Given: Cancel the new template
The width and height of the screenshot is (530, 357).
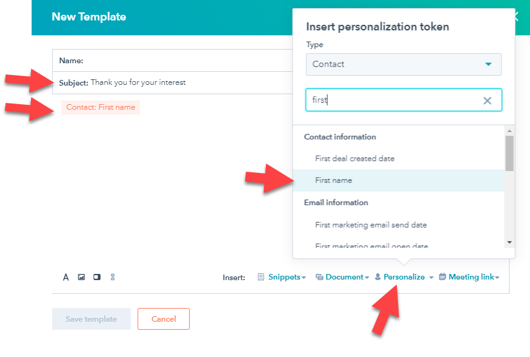Looking at the screenshot, I should click(x=163, y=319).
